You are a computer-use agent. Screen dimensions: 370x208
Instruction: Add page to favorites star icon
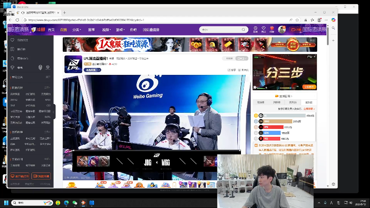click(297, 20)
